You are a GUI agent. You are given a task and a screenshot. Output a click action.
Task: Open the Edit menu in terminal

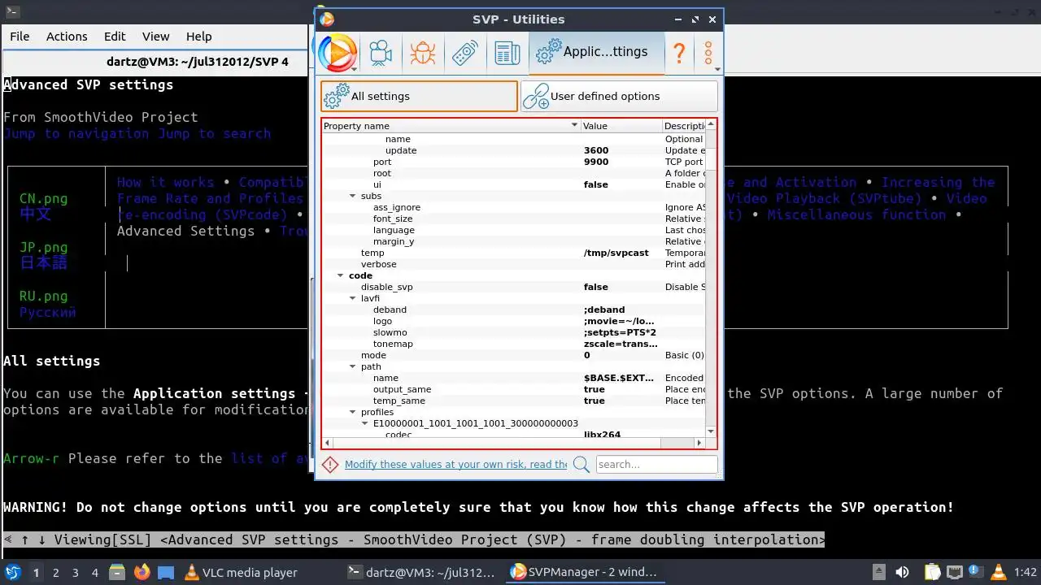point(115,37)
